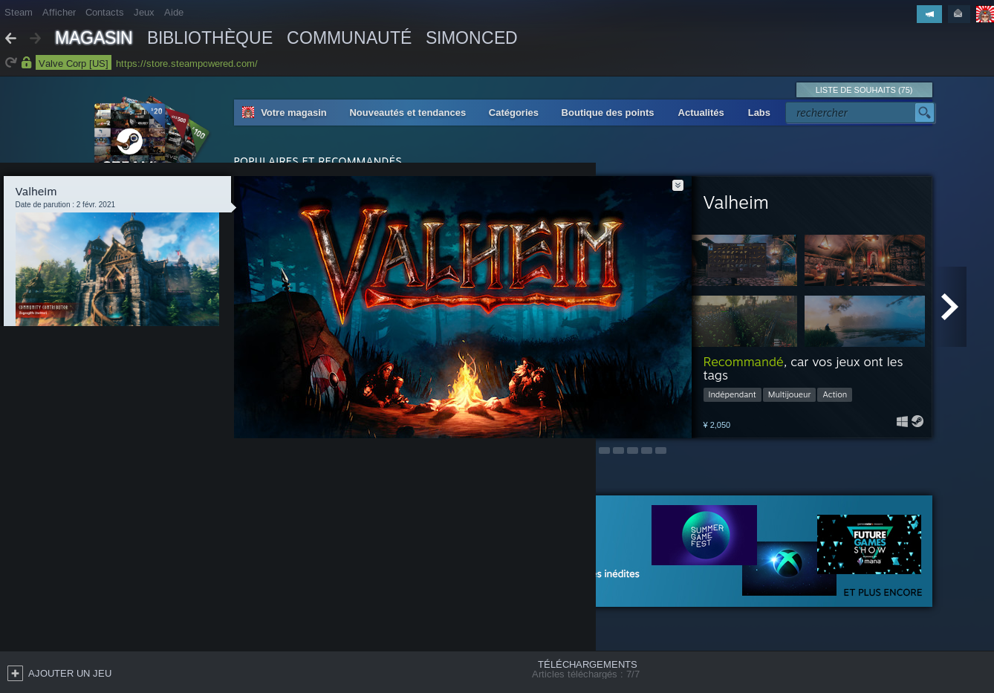The height and width of the screenshot is (693, 994).
Task: Open the Future Games Show banner tile
Action: point(869,544)
